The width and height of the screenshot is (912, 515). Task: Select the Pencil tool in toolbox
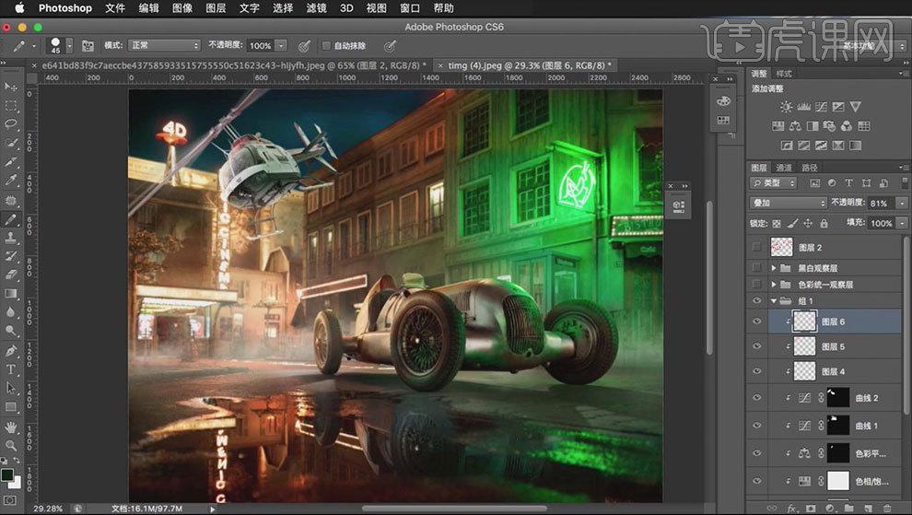pyautogui.click(x=10, y=218)
